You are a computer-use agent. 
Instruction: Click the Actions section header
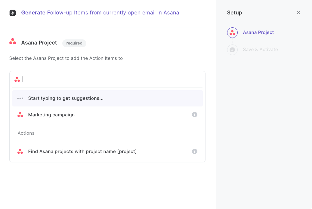[26, 133]
